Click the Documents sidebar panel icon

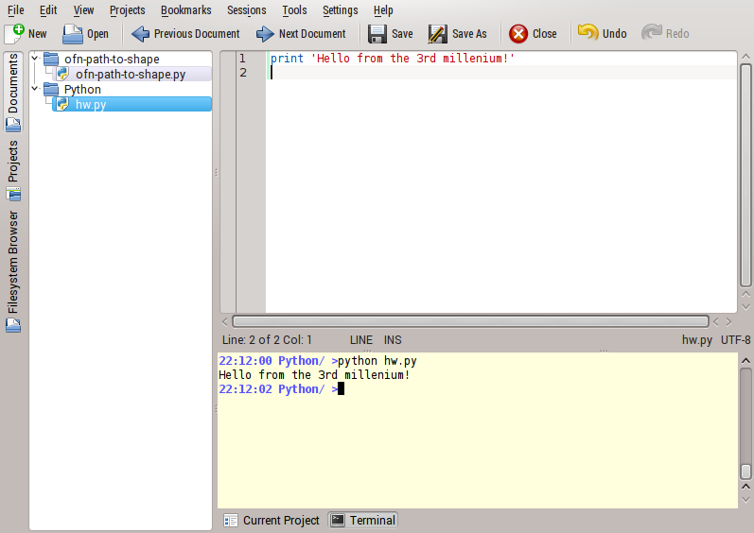click(13, 125)
